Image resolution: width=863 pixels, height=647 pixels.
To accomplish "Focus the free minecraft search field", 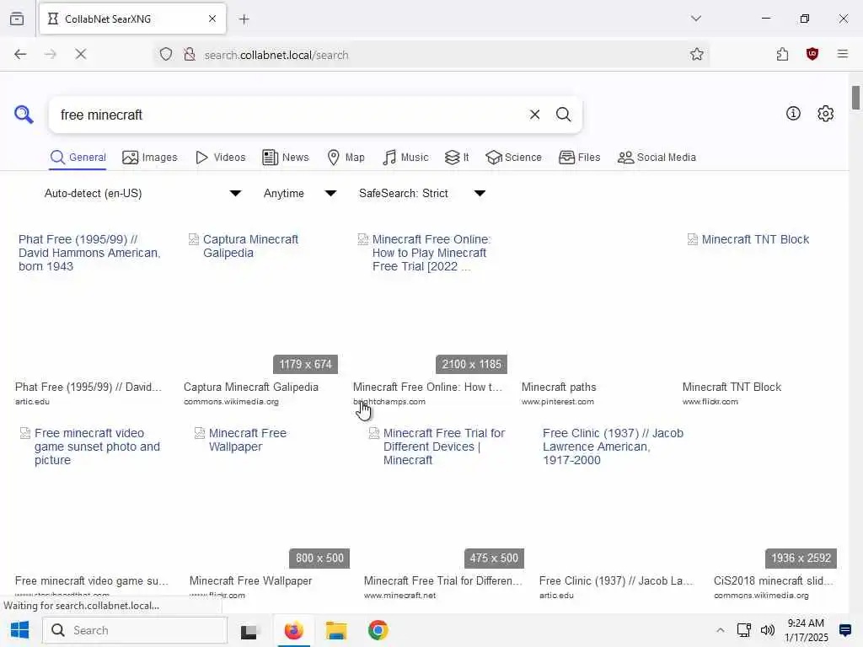I will click(287, 115).
